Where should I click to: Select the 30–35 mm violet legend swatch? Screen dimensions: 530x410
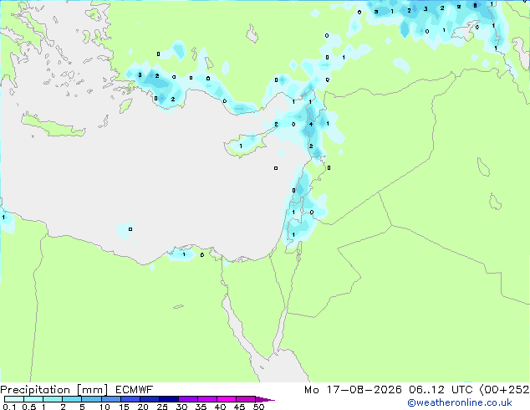187,399
